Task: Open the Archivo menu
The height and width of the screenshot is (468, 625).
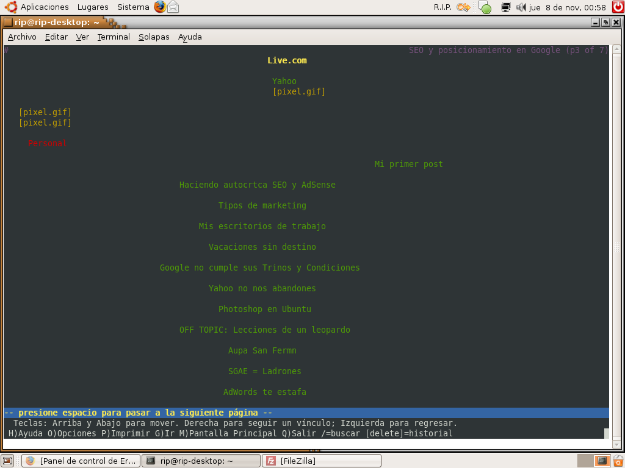Action: coord(22,37)
